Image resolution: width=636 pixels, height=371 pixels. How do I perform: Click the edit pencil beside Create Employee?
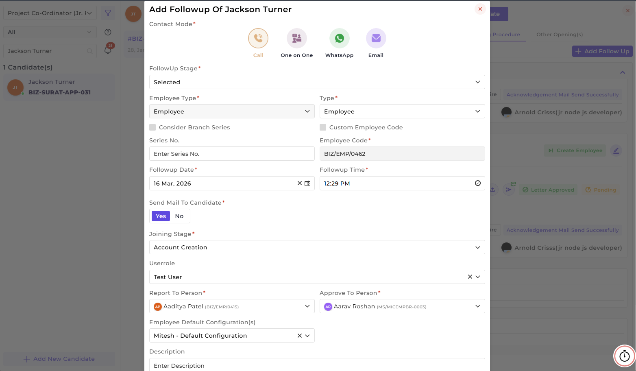tap(616, 151)
